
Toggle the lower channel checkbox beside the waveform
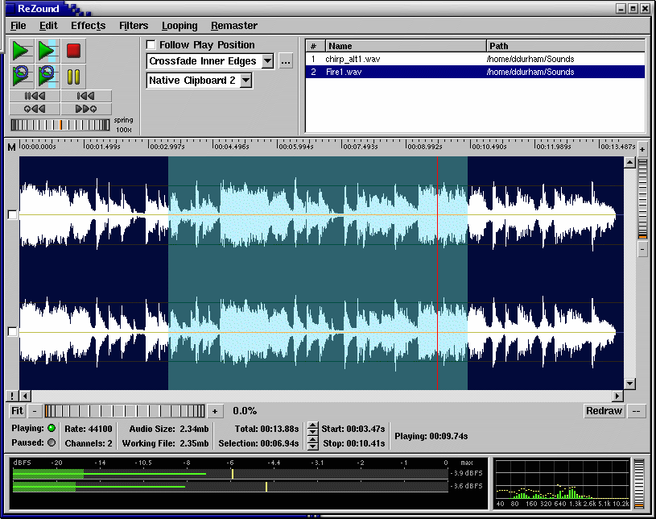point(11,331)
